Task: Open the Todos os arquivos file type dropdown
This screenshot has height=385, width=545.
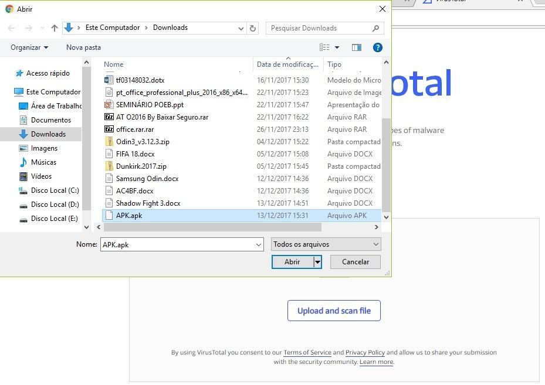Action: click(326, 244)
